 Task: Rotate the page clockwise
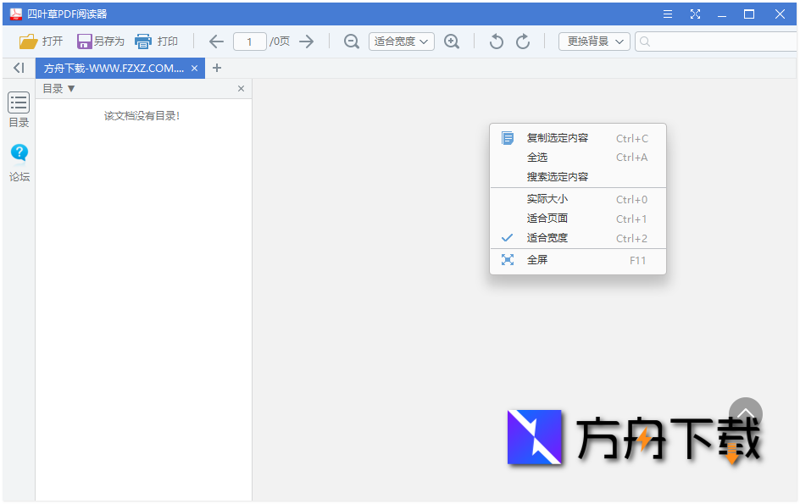click(523, 41)
